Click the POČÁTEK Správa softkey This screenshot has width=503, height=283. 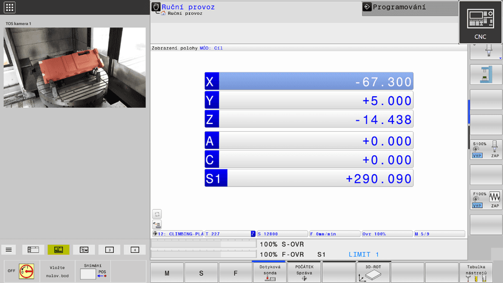click(304, 273)
